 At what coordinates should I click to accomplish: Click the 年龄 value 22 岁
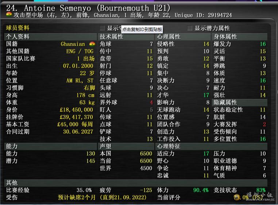pos(87,73)
